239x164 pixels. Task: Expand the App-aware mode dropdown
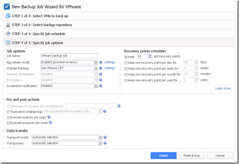coord(96,62)
